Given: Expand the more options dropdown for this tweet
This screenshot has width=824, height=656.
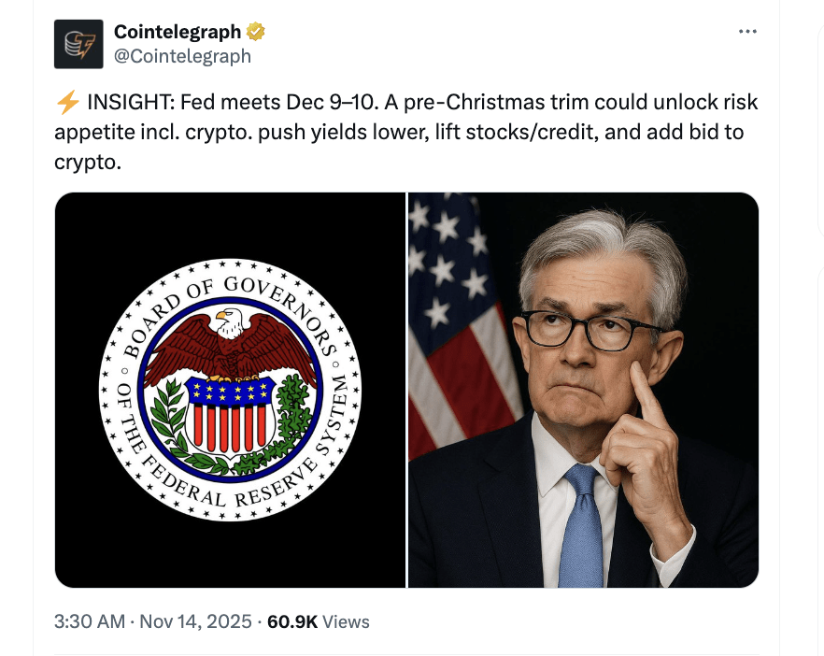Looking at the screenshot, I should (746, 30).
